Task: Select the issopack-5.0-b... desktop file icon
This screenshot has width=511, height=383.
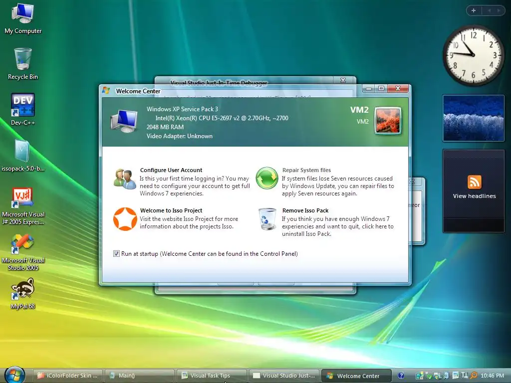Action: point(23,156)
